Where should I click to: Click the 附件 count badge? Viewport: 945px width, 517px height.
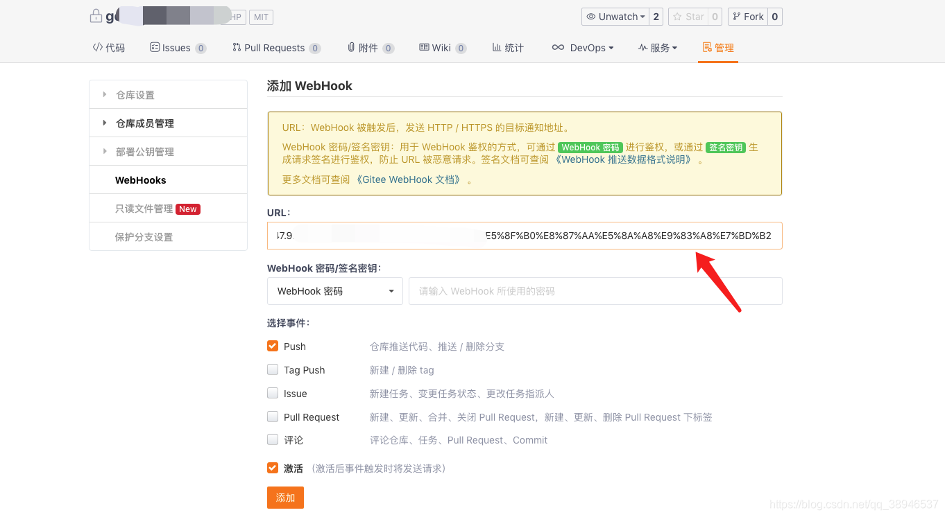[389, 49]
